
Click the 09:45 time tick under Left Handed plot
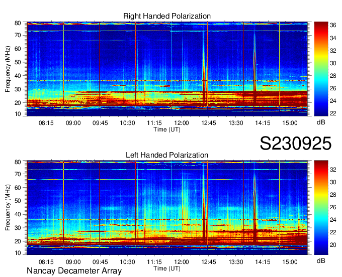coord(100,261)
